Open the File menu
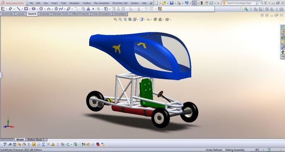285x152 pixels. point(31,3)
